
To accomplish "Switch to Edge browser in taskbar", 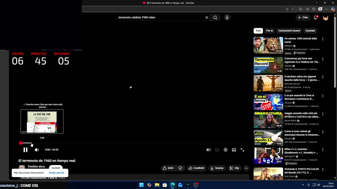I will click(x=172, y=185).
